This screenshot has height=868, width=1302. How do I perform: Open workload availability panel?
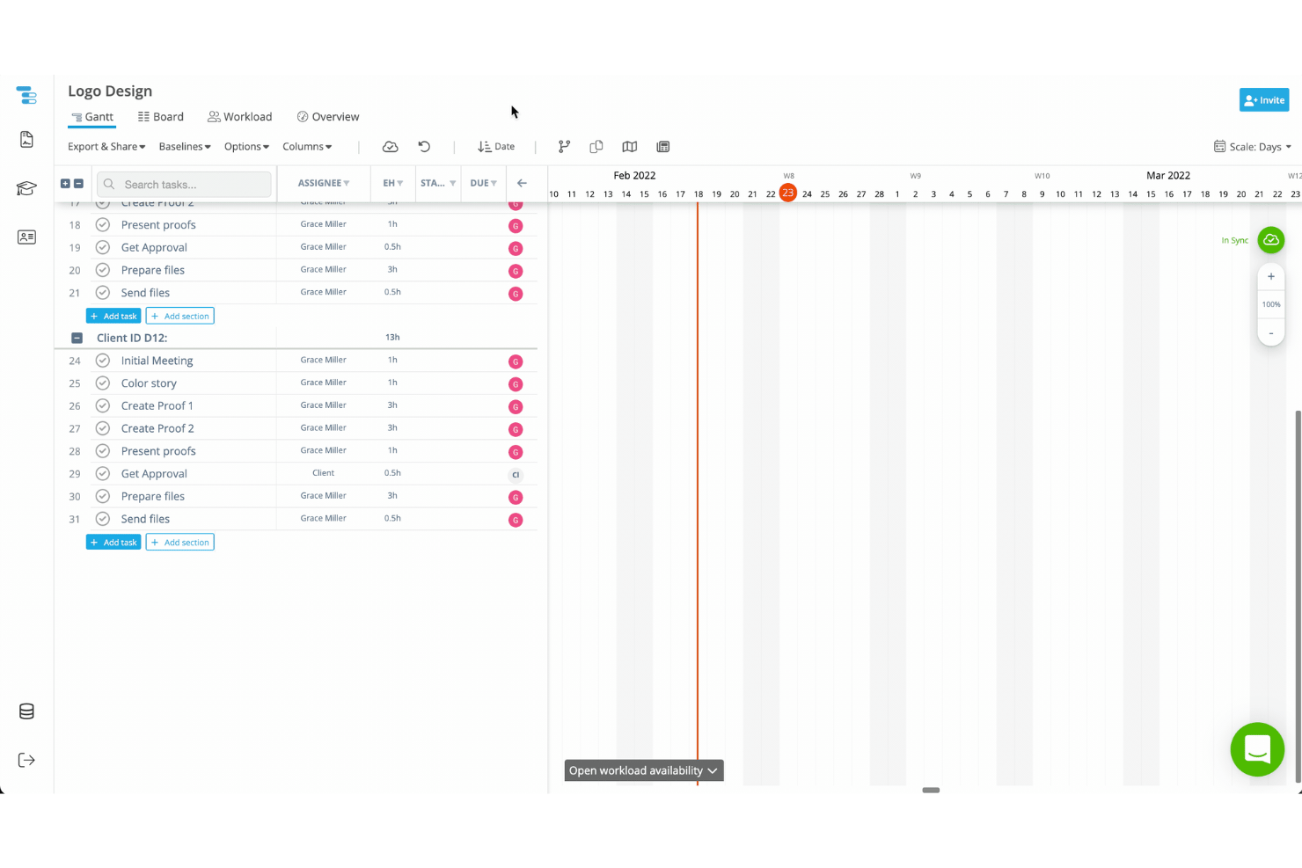[644, 770]
